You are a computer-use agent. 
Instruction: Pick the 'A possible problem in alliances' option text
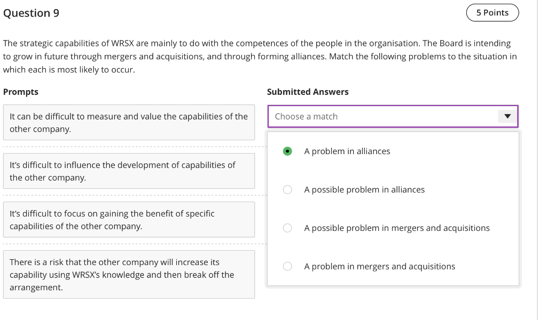pos(364,190)
